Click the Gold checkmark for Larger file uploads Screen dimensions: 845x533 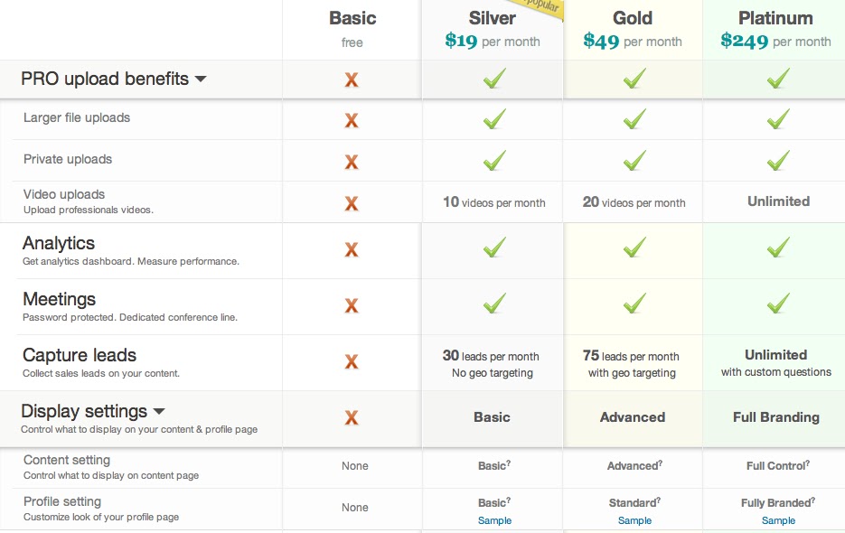[x=634, y=118]
